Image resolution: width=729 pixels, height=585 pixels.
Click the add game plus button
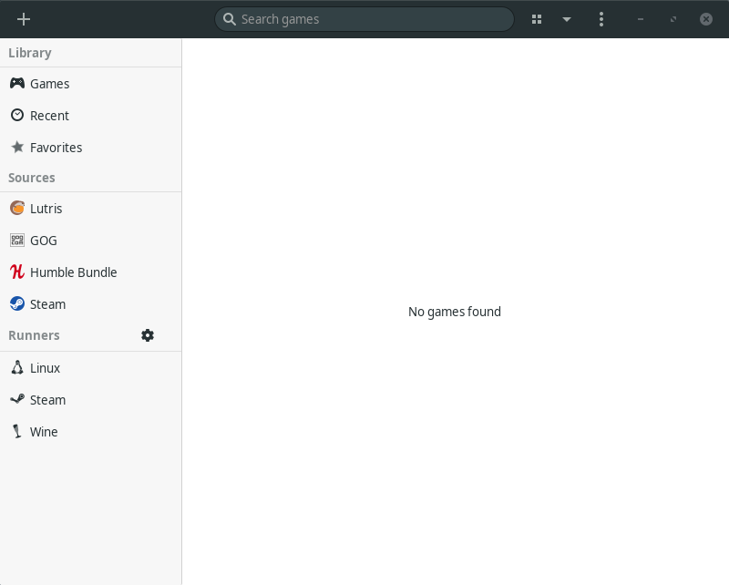[x=24, y=18]
